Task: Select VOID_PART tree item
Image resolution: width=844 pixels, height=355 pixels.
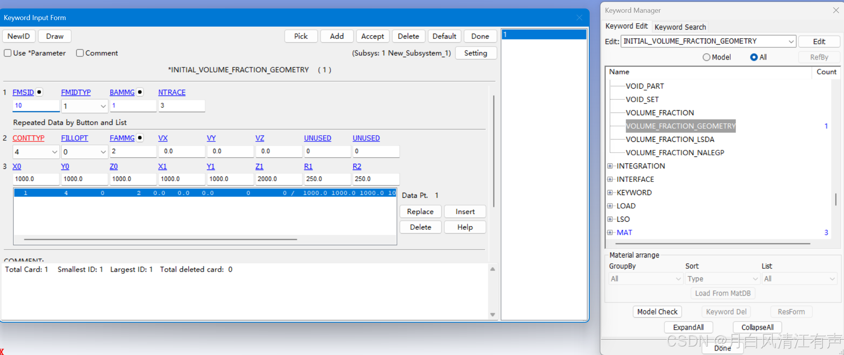Action: click(645, 86)
